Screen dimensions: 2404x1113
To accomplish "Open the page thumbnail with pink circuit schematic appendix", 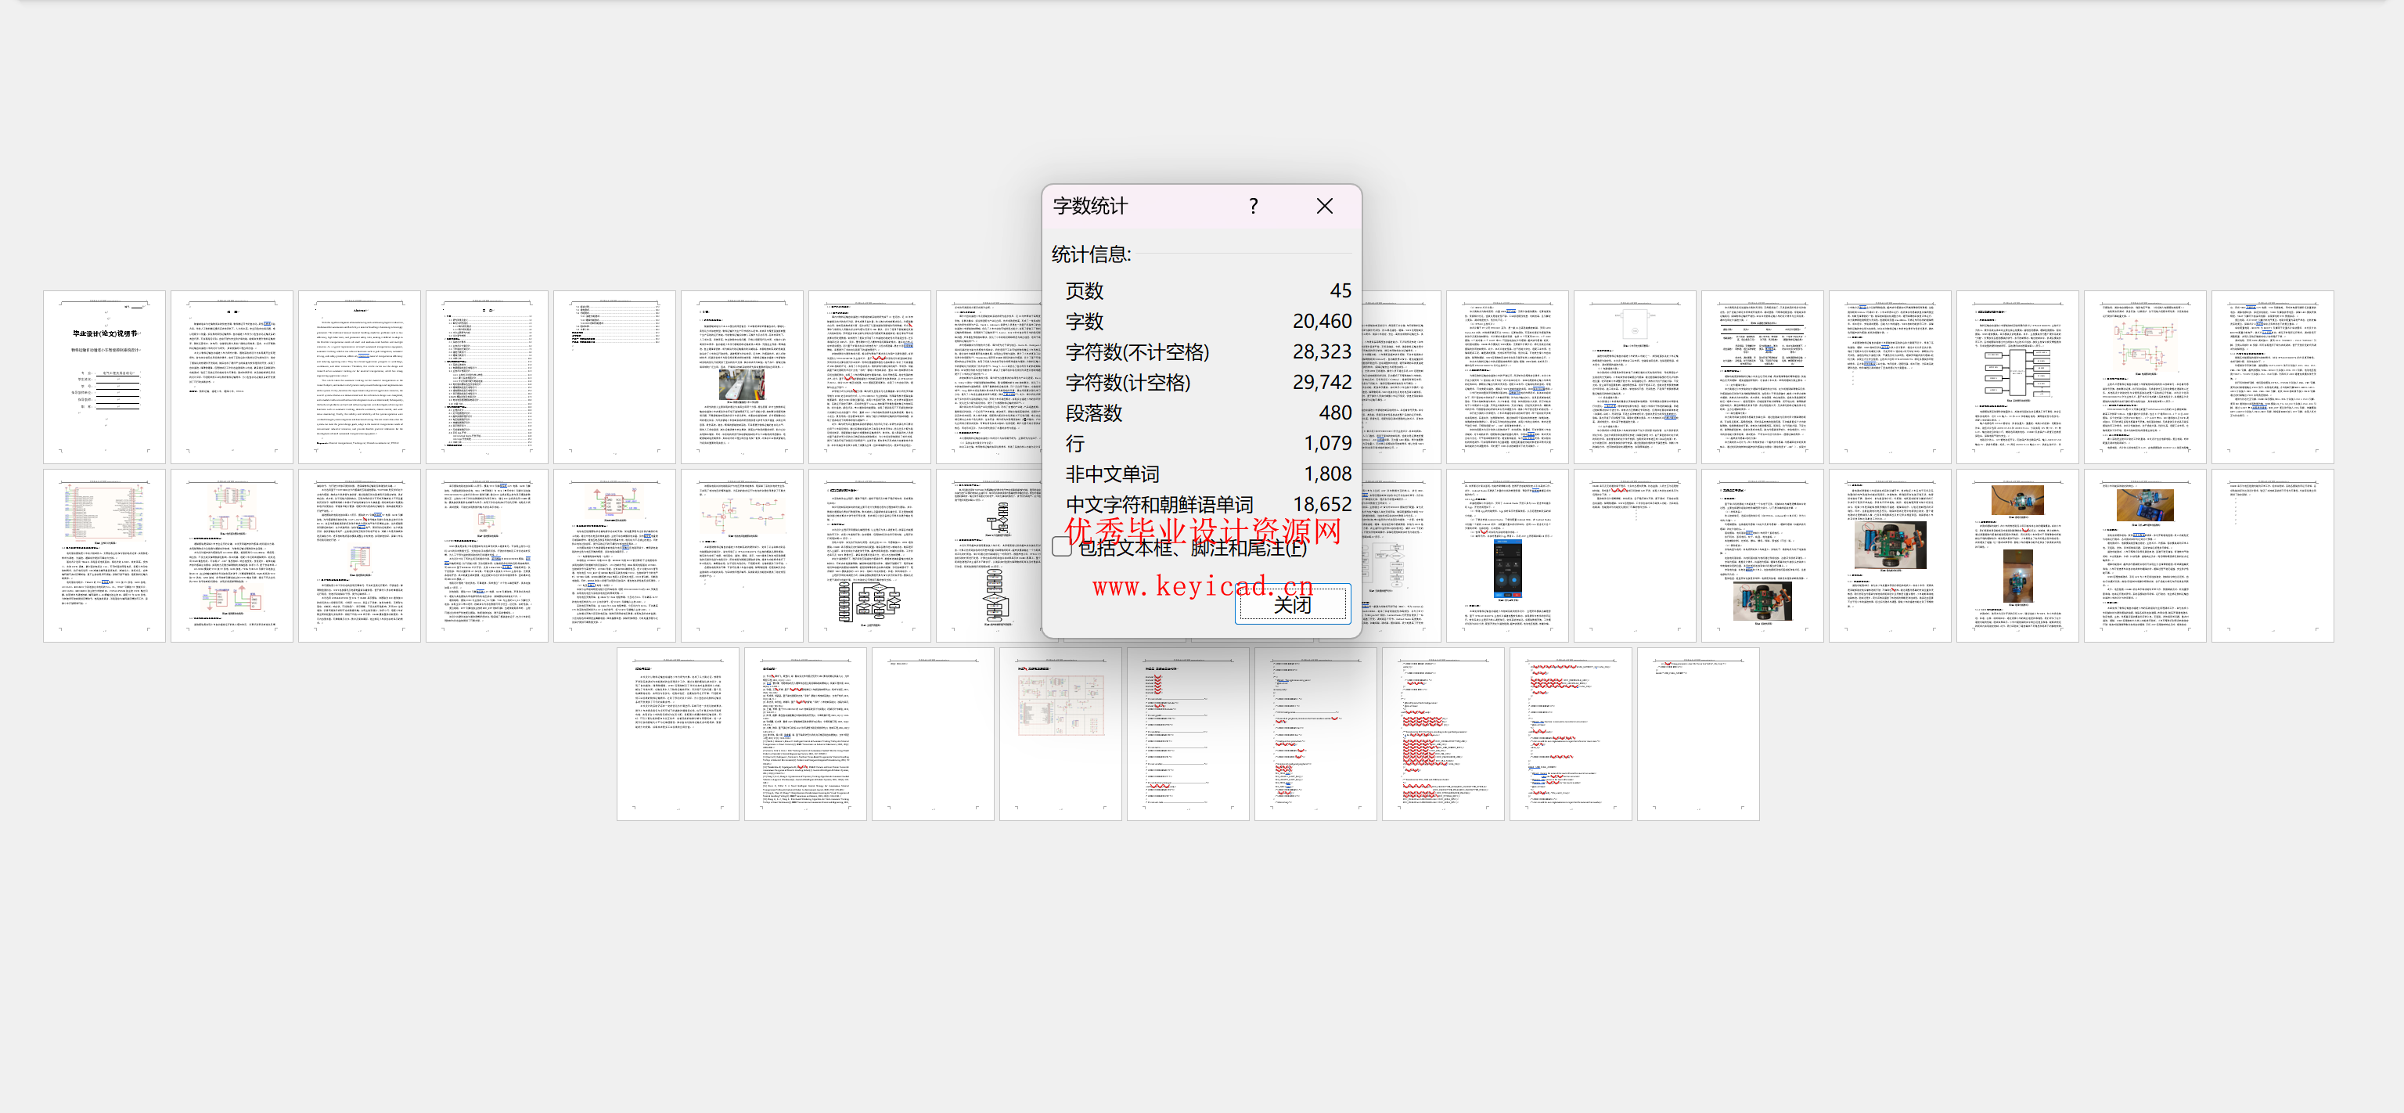I will (x=1060, y=734).
